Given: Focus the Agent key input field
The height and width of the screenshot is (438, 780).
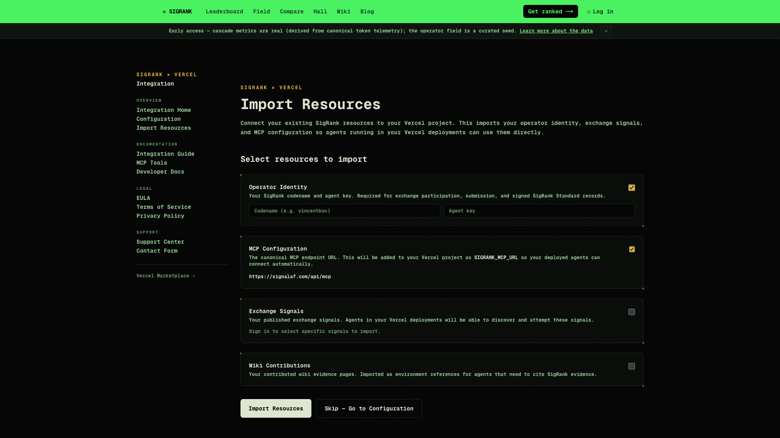Looking at the screenshot, I should (539, 211).
